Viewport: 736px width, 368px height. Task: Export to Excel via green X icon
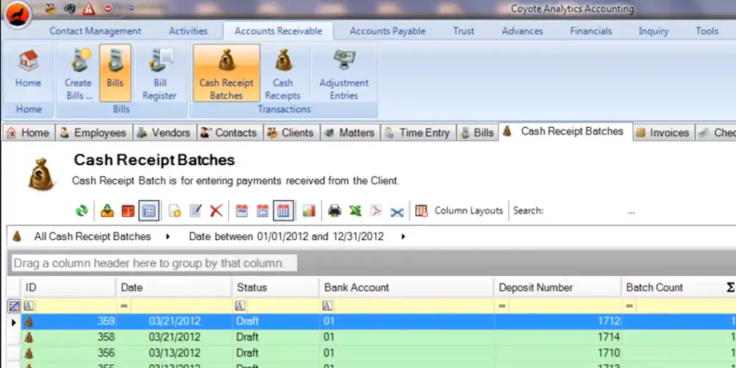(x=355, y=211)
